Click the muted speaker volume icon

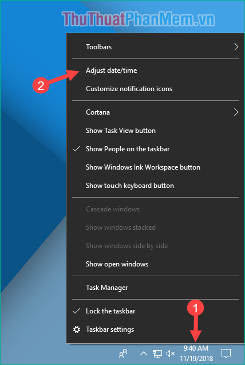[171, 354]
